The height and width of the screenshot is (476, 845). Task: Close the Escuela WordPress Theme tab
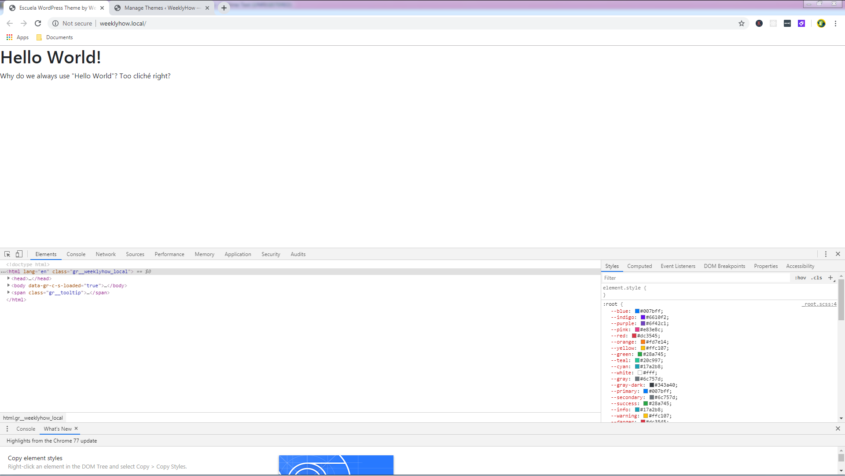click(102, 8)
